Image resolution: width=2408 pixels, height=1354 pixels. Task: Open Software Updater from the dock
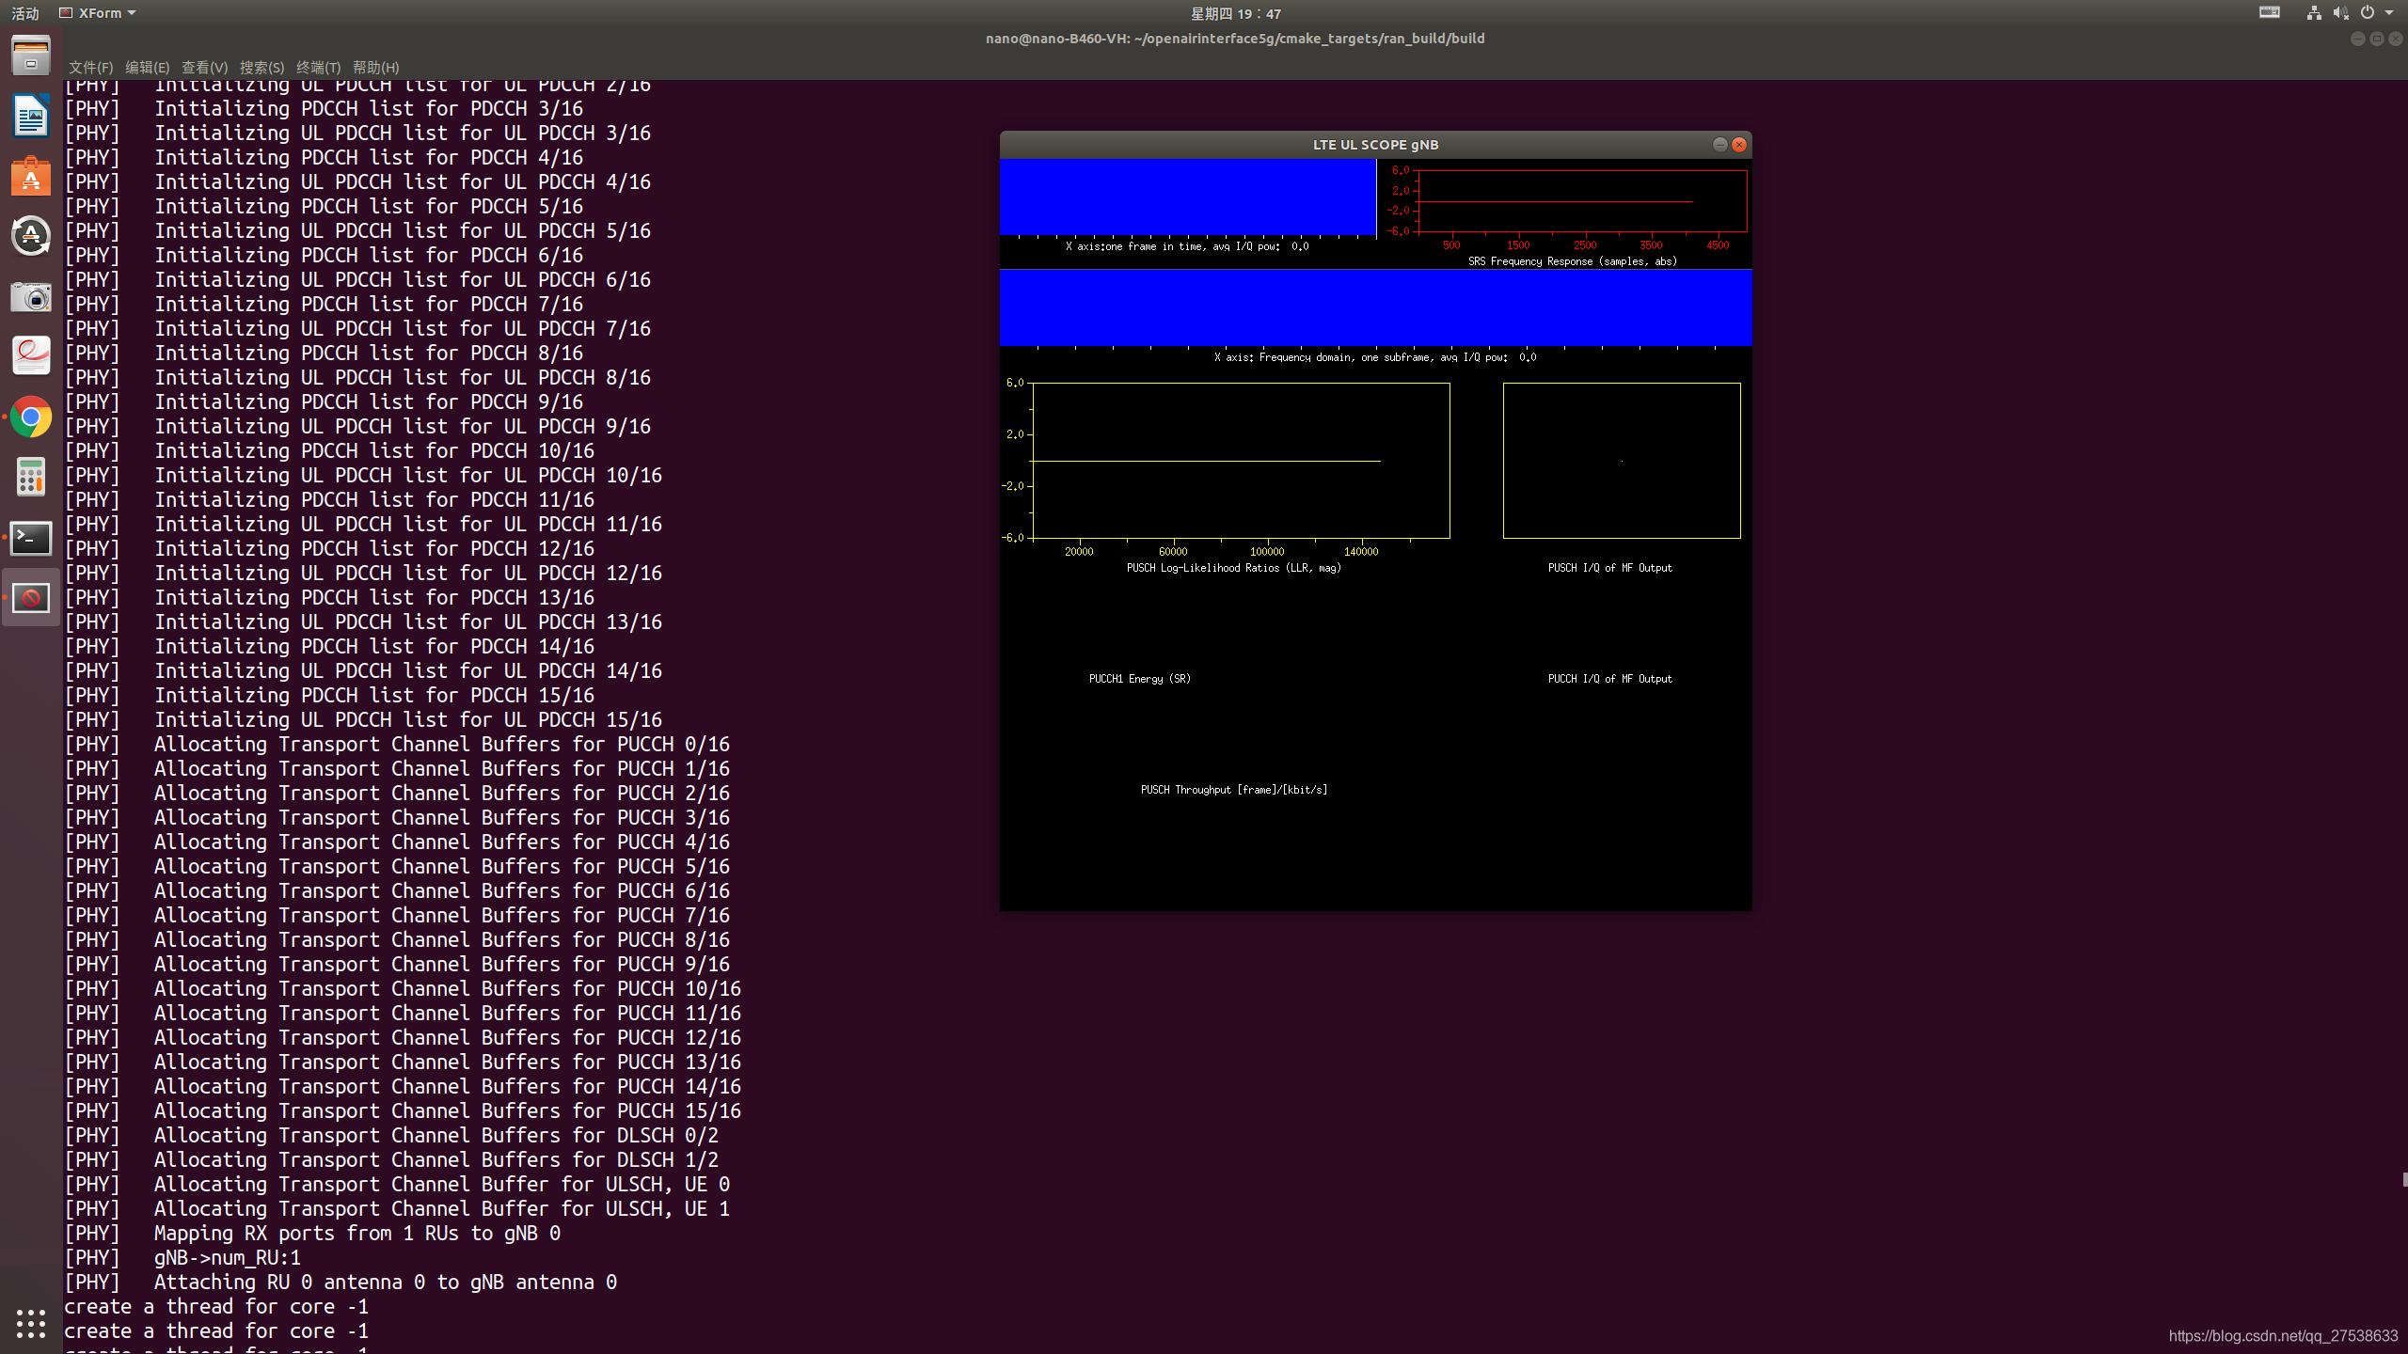tap(31, 236)
